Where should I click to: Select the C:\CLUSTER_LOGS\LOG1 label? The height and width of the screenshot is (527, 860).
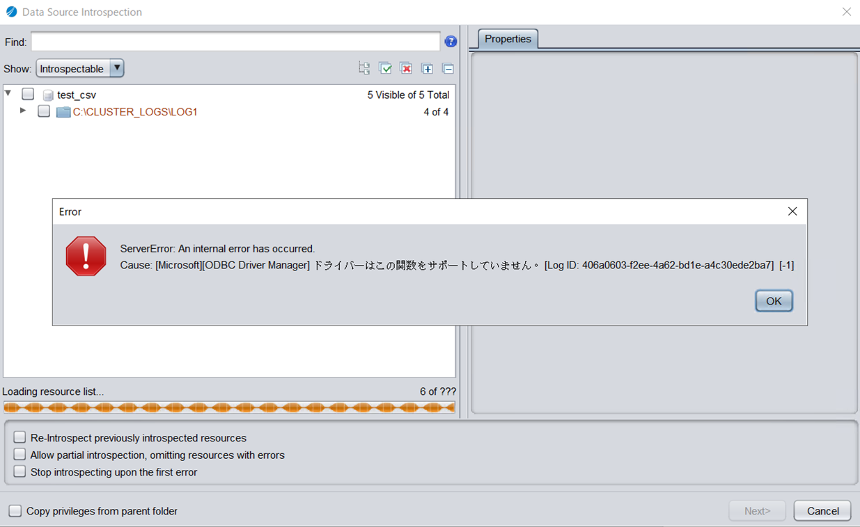[x=135, y=112]
